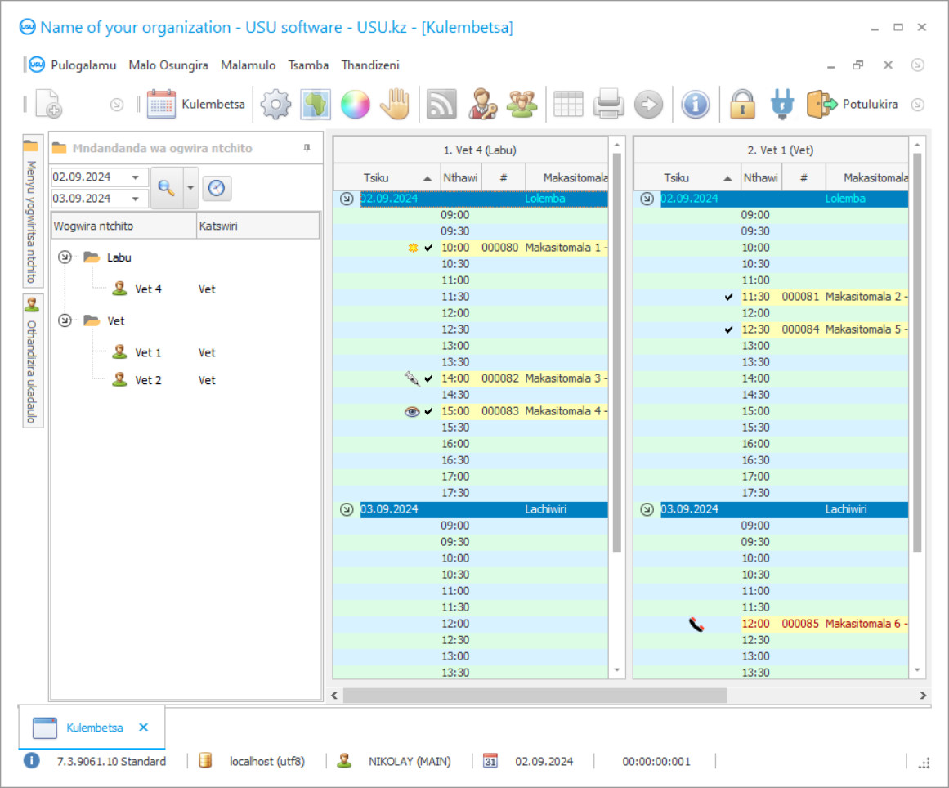Open the color wheel palette
949x788 pixels.
click(x=356, y=105)
